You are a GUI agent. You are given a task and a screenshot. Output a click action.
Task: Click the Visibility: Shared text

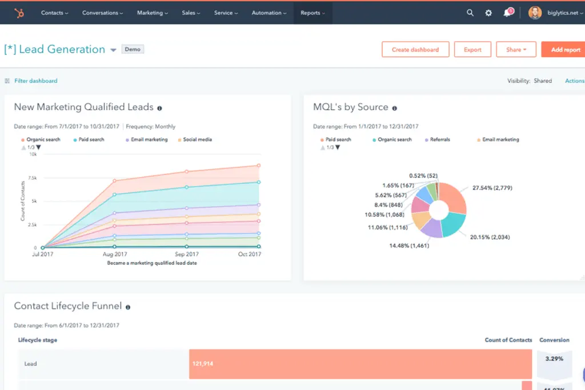[530, 81]
